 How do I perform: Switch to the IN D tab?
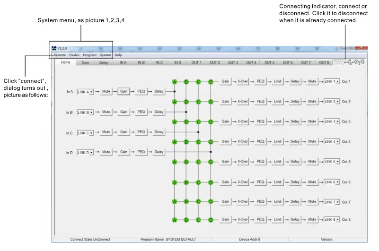pyautogui.click(x=177, y=62)
